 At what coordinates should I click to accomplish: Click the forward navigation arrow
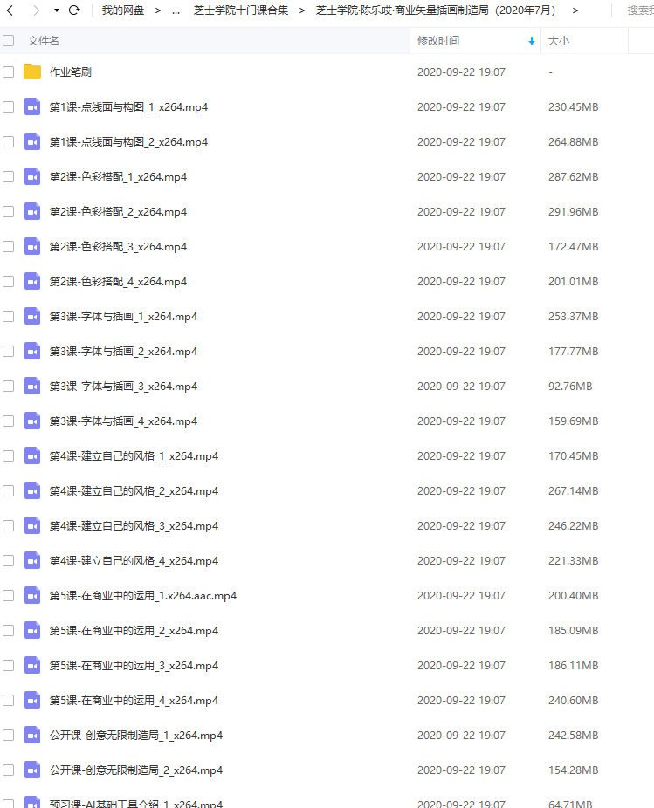(x=36, y=10)
